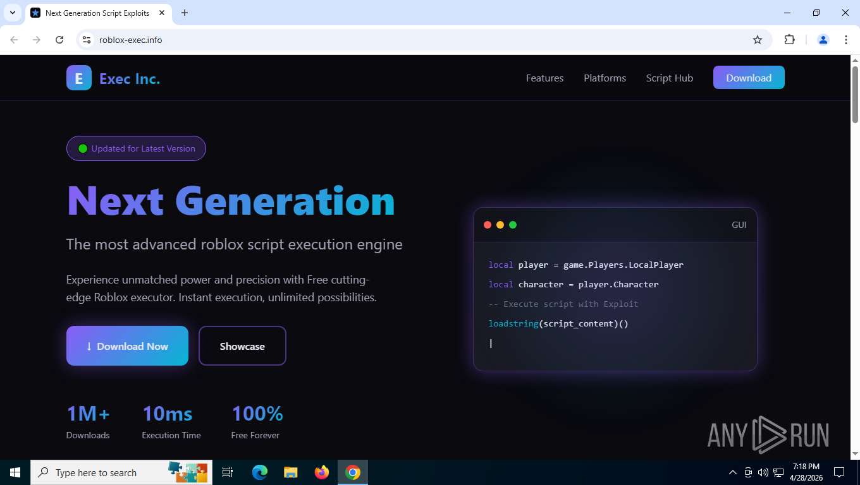This screenshot has width=860, height=485.
Task: Open File Explorer from taskbar
Action: [x=291, y=472]
